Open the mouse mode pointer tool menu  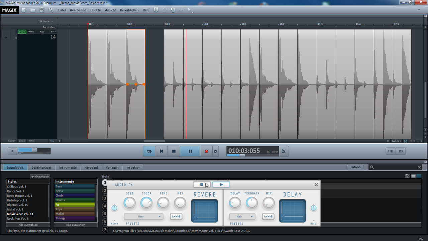point(190,10)
